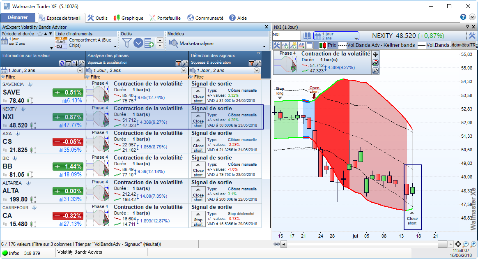Click the upper arrow of the Outils stepper

(x=160, y=40)
